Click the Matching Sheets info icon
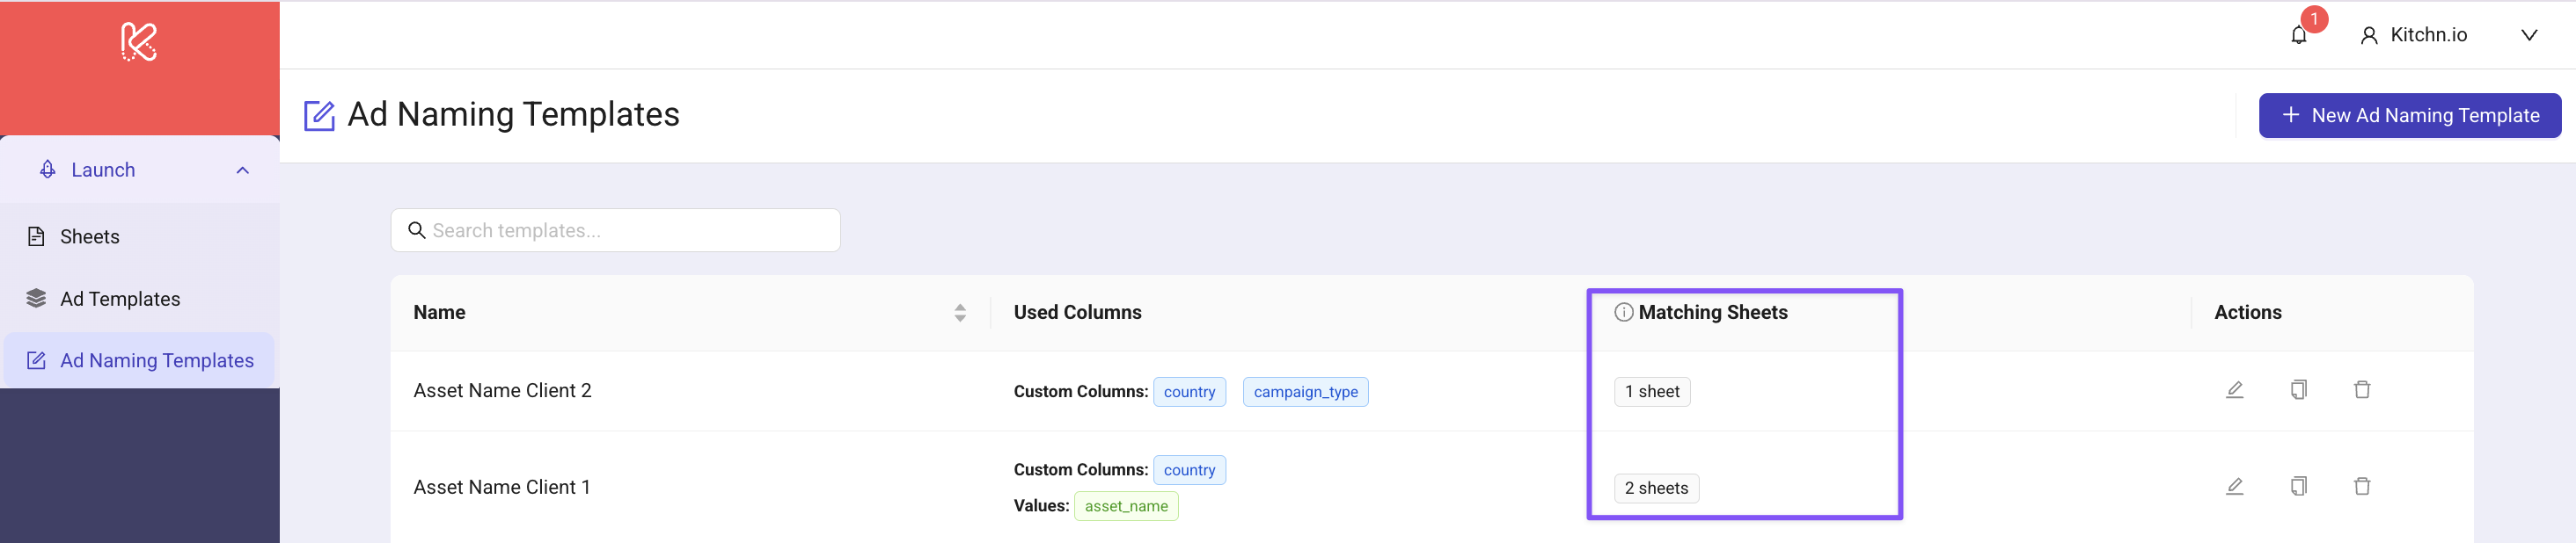Viewport: 2576px width, 543px height. (1624, 313)
